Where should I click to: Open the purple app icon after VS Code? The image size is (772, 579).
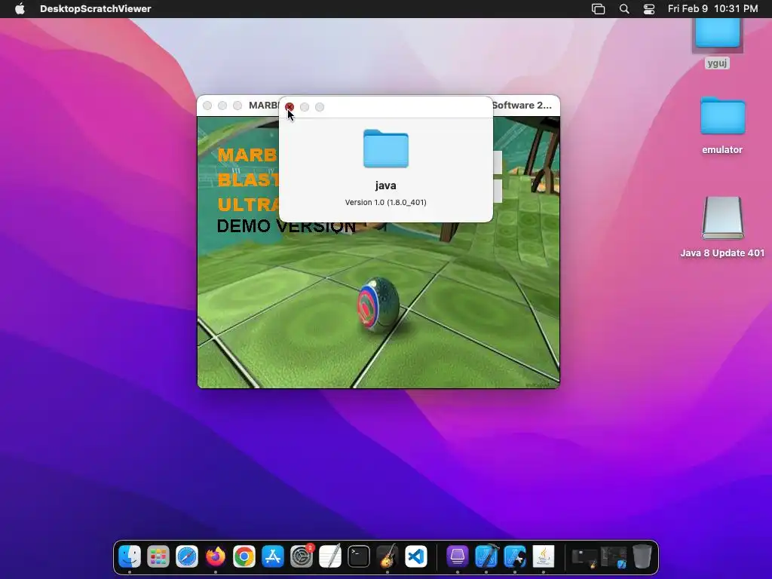click(x=458, y=557)
